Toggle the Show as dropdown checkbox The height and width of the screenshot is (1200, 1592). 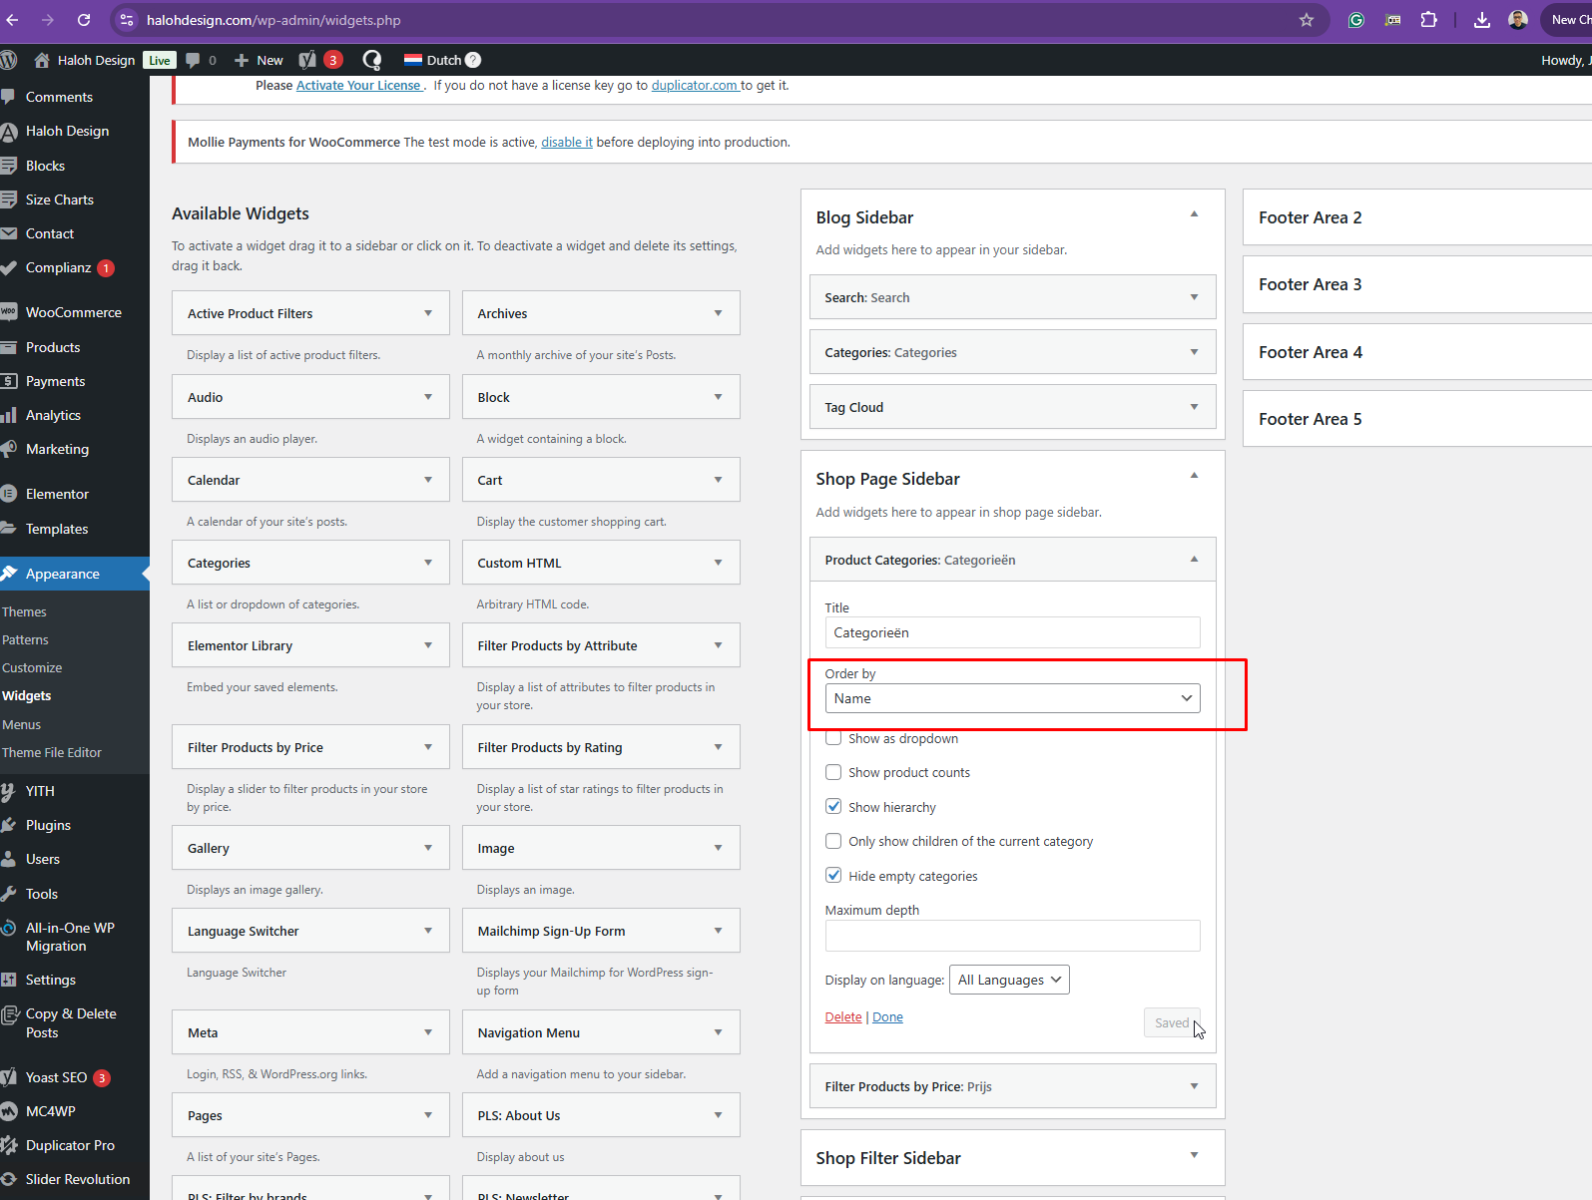coord(833,739)
